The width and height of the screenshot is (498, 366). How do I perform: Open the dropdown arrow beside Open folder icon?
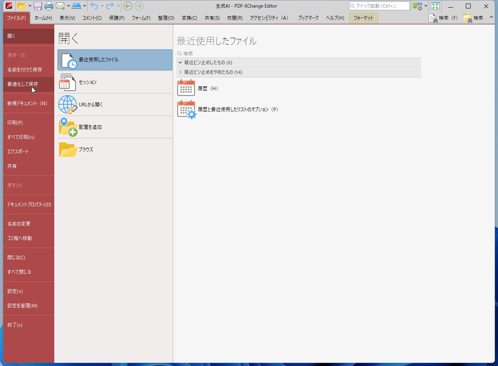30,6
